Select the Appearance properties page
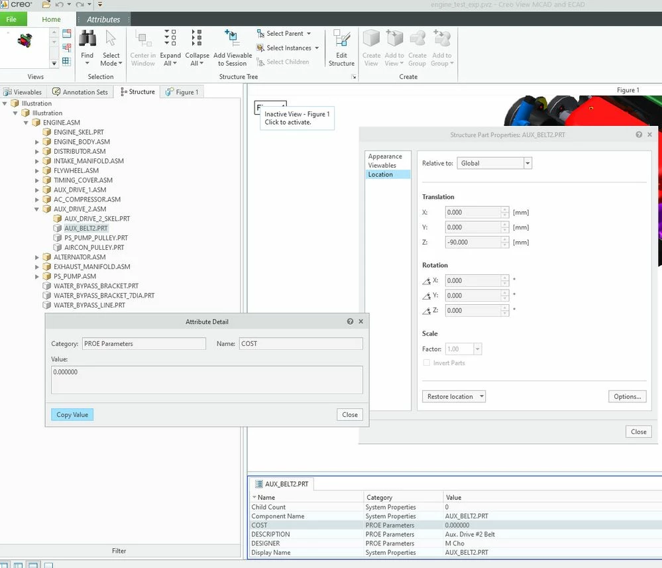This screenshot has height=568, width=662. [x=384, y=156]
